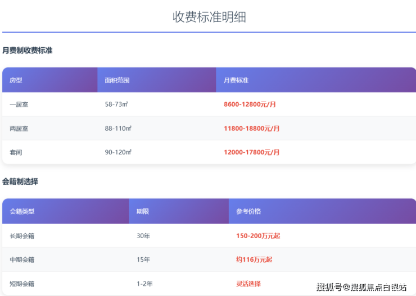This screenshot has width=416, height=296.
Task: Click the 150-200万元起 price
Action: [x=258, y=236]
